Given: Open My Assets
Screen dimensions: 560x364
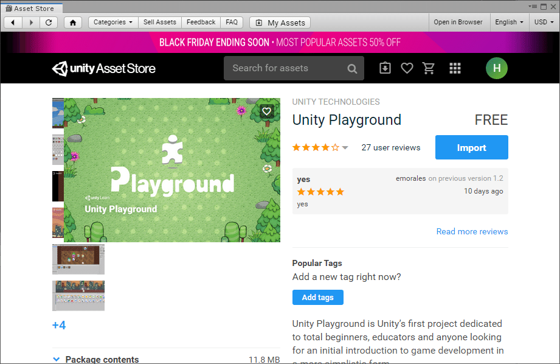Looking at the screenshot, I should point(280,23).
